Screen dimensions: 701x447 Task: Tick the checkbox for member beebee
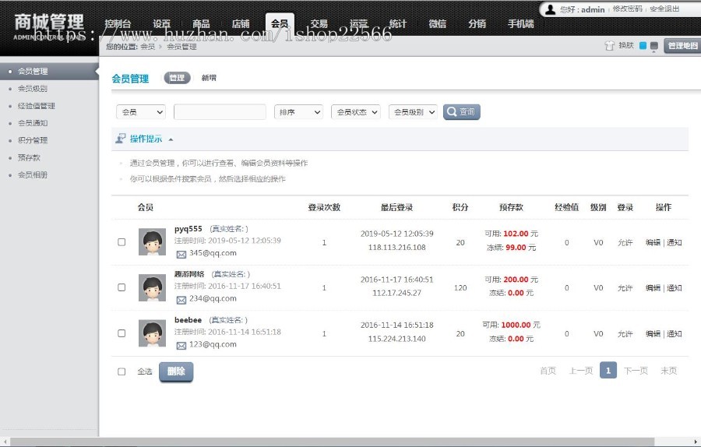point(122,333)
